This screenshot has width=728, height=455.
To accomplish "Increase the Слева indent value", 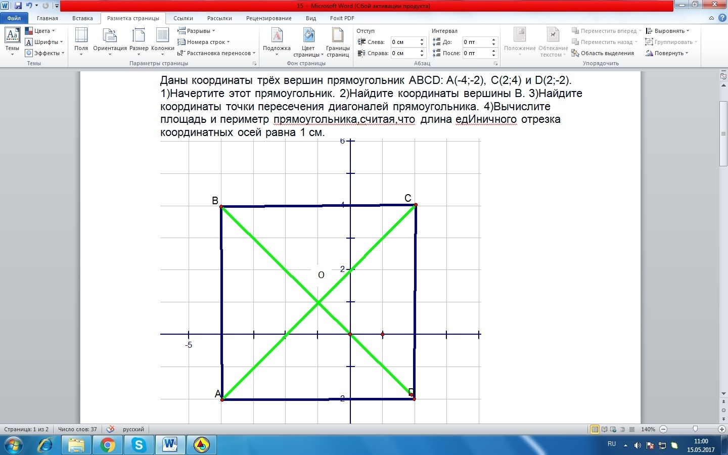I will pos(422,40).
